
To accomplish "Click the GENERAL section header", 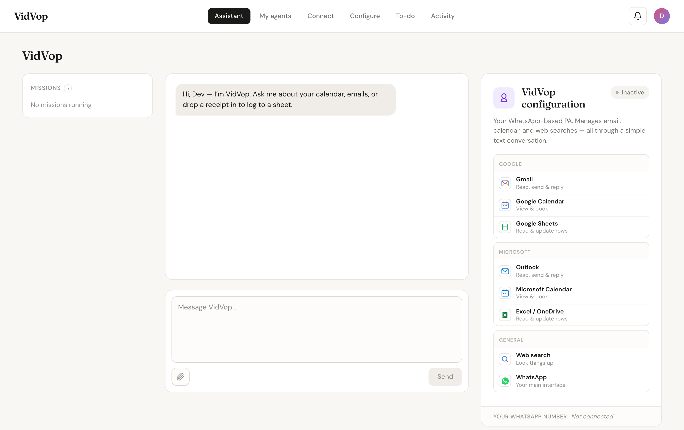I will pos(511,340).
